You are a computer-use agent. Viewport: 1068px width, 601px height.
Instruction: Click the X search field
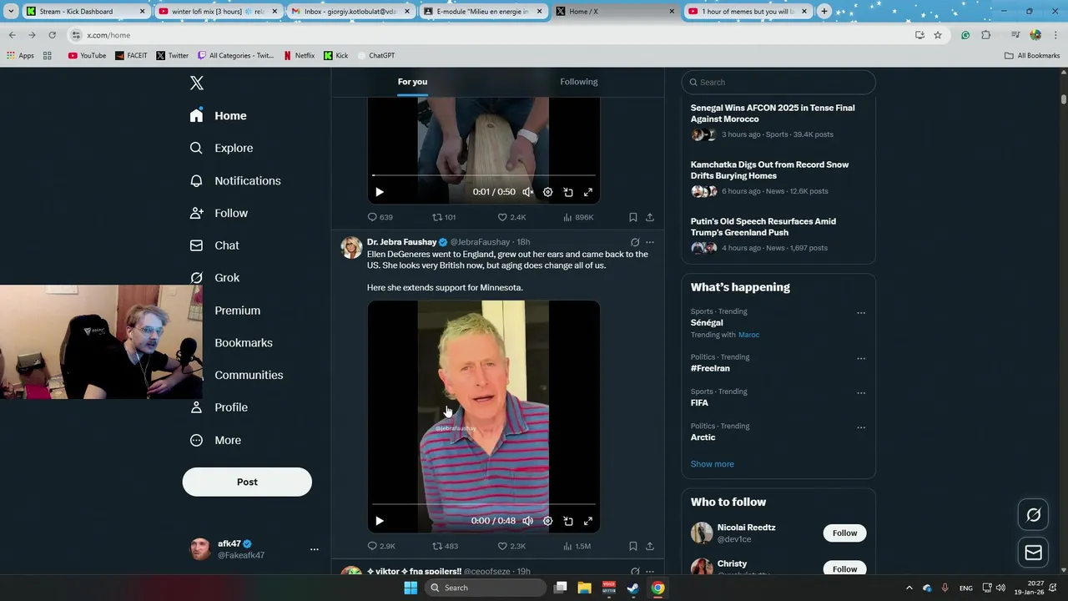tap(778, 82)
